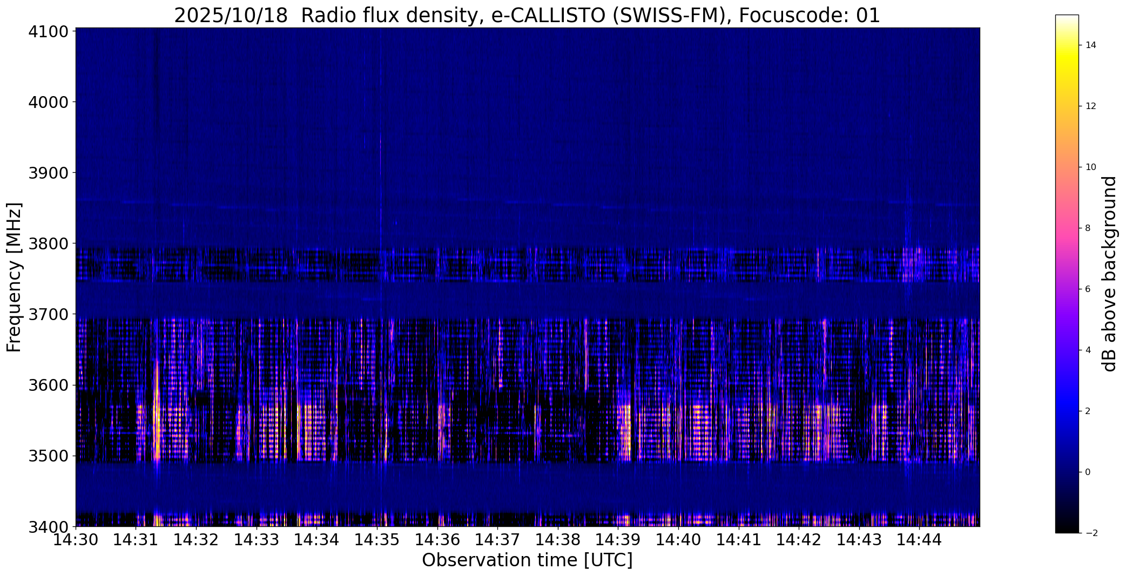This screenshot has height=576, width=1126.
Task: Click the 14:40 time tick label
Action: [679, 539]
